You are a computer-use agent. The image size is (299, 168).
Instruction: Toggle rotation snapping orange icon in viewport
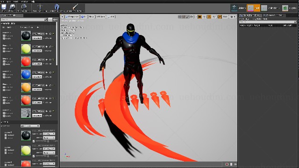click(209, 17)
